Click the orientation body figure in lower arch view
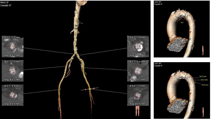211x119 pixels. (203, 110)
